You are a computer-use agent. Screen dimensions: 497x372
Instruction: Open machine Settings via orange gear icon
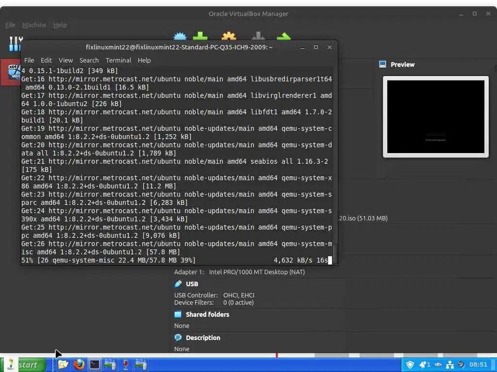229,36
